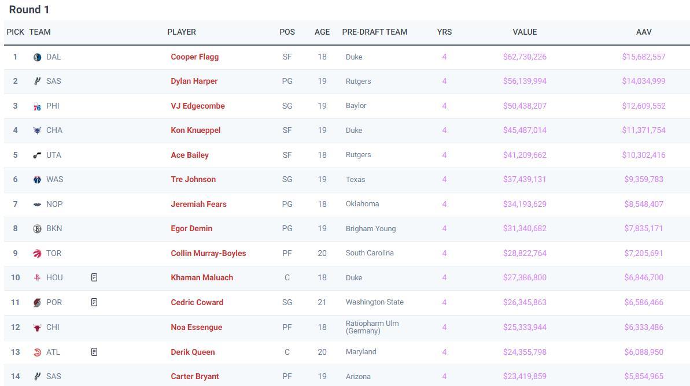Screen dimensions: 690x386
Task: Open the note icon for Houston's pick
Action: pos(94,278)
